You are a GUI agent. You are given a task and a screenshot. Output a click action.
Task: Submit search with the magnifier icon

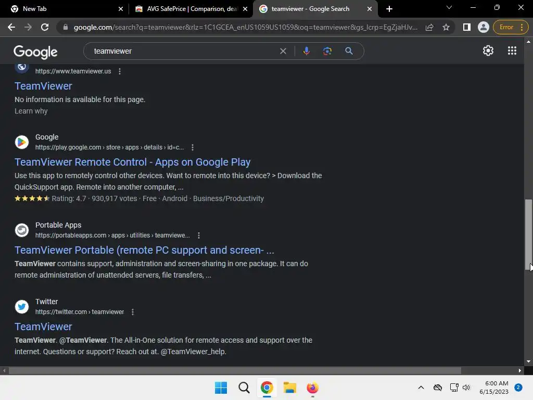[x=349, y=51]
